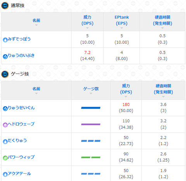Sort the ゲージ技 table by 硬直時間
The image size is (186, 181).
coord(163,90)
